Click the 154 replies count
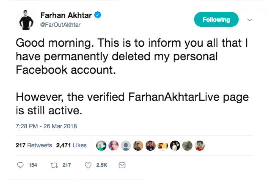 pyautogui.click(x=33, y=165)
